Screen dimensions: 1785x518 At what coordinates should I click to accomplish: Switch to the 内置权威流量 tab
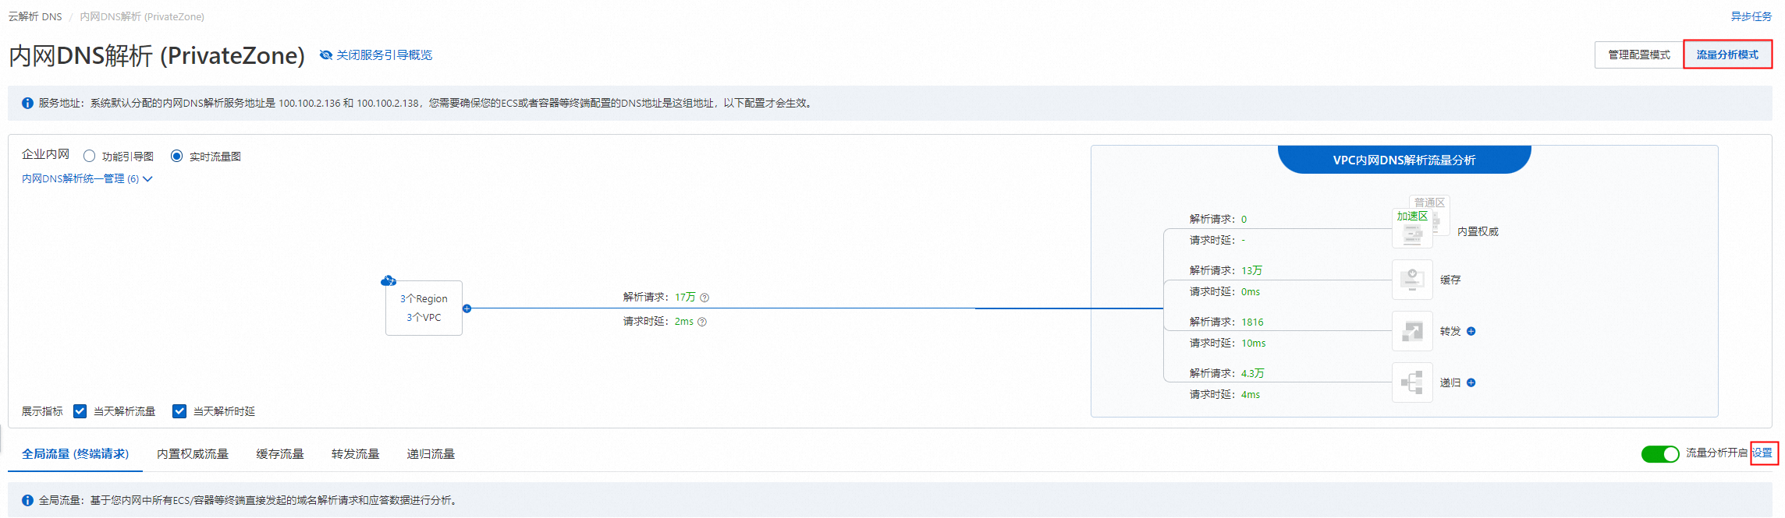coord(193,453)
